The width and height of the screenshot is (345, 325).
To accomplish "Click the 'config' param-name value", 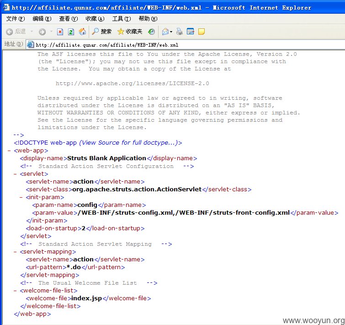I will click(87, 205).
